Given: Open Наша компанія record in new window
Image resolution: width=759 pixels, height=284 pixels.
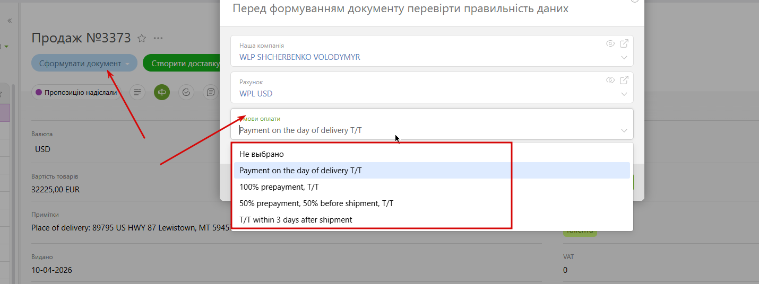Looking at the screenshot, I should (624, 43).
